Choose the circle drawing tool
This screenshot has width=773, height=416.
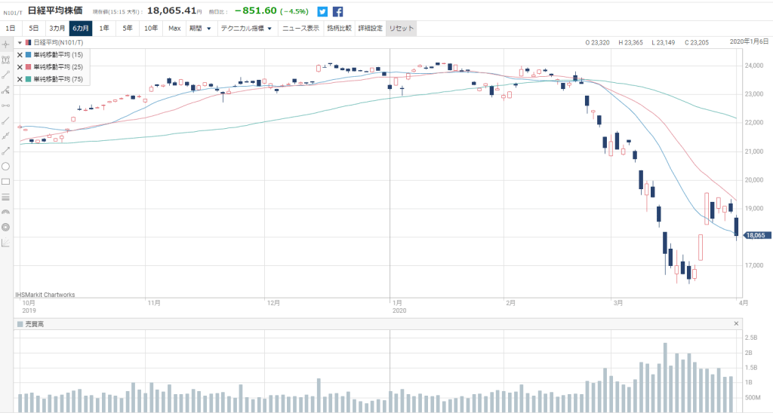(5, 166)
